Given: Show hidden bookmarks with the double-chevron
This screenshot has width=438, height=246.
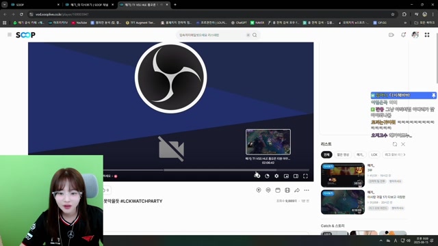Looking at the screenshot, I should point(405,23).
